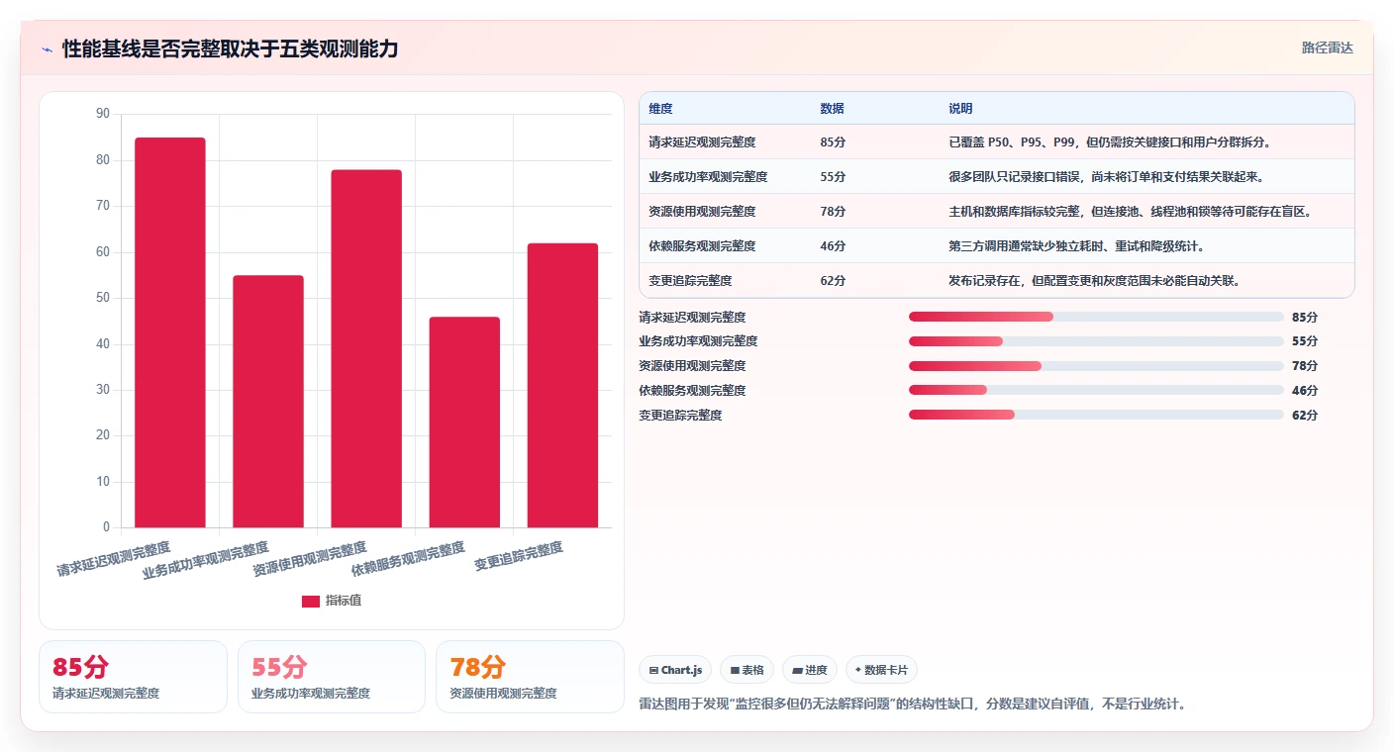1394x752 pixels.
Task: Click the description starting 第三方调用通常缺少
Action: click(x=1076, y=246)
